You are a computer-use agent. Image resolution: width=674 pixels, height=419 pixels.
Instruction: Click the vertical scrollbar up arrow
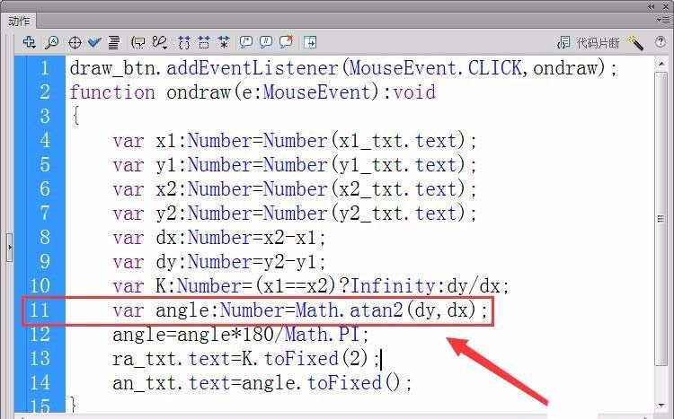pos(661,64)
